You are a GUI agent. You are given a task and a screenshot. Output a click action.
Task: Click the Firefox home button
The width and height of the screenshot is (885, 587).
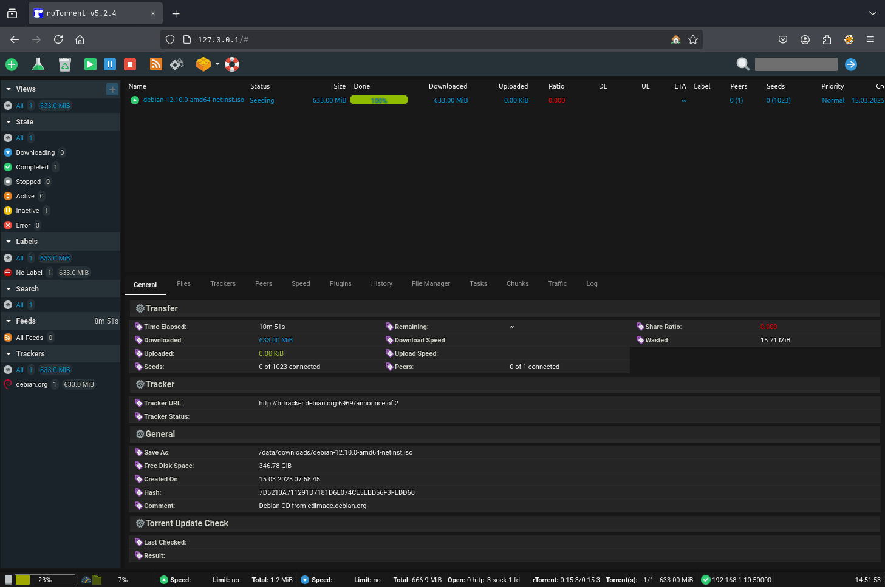[80, 39]
